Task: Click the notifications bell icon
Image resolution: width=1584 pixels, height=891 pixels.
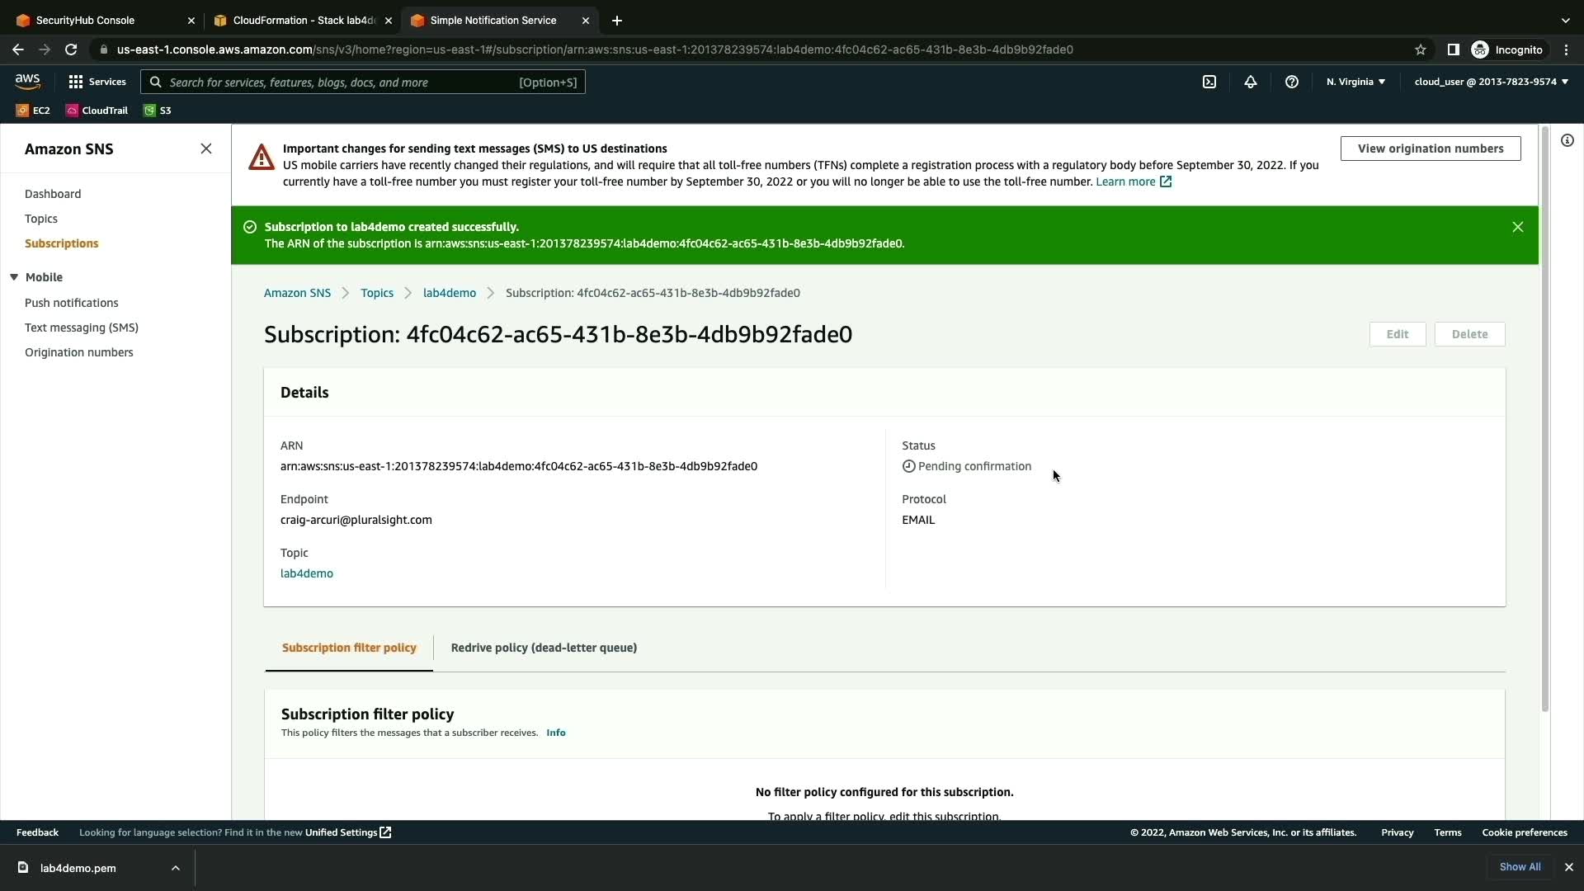Action: [1251, 82]
